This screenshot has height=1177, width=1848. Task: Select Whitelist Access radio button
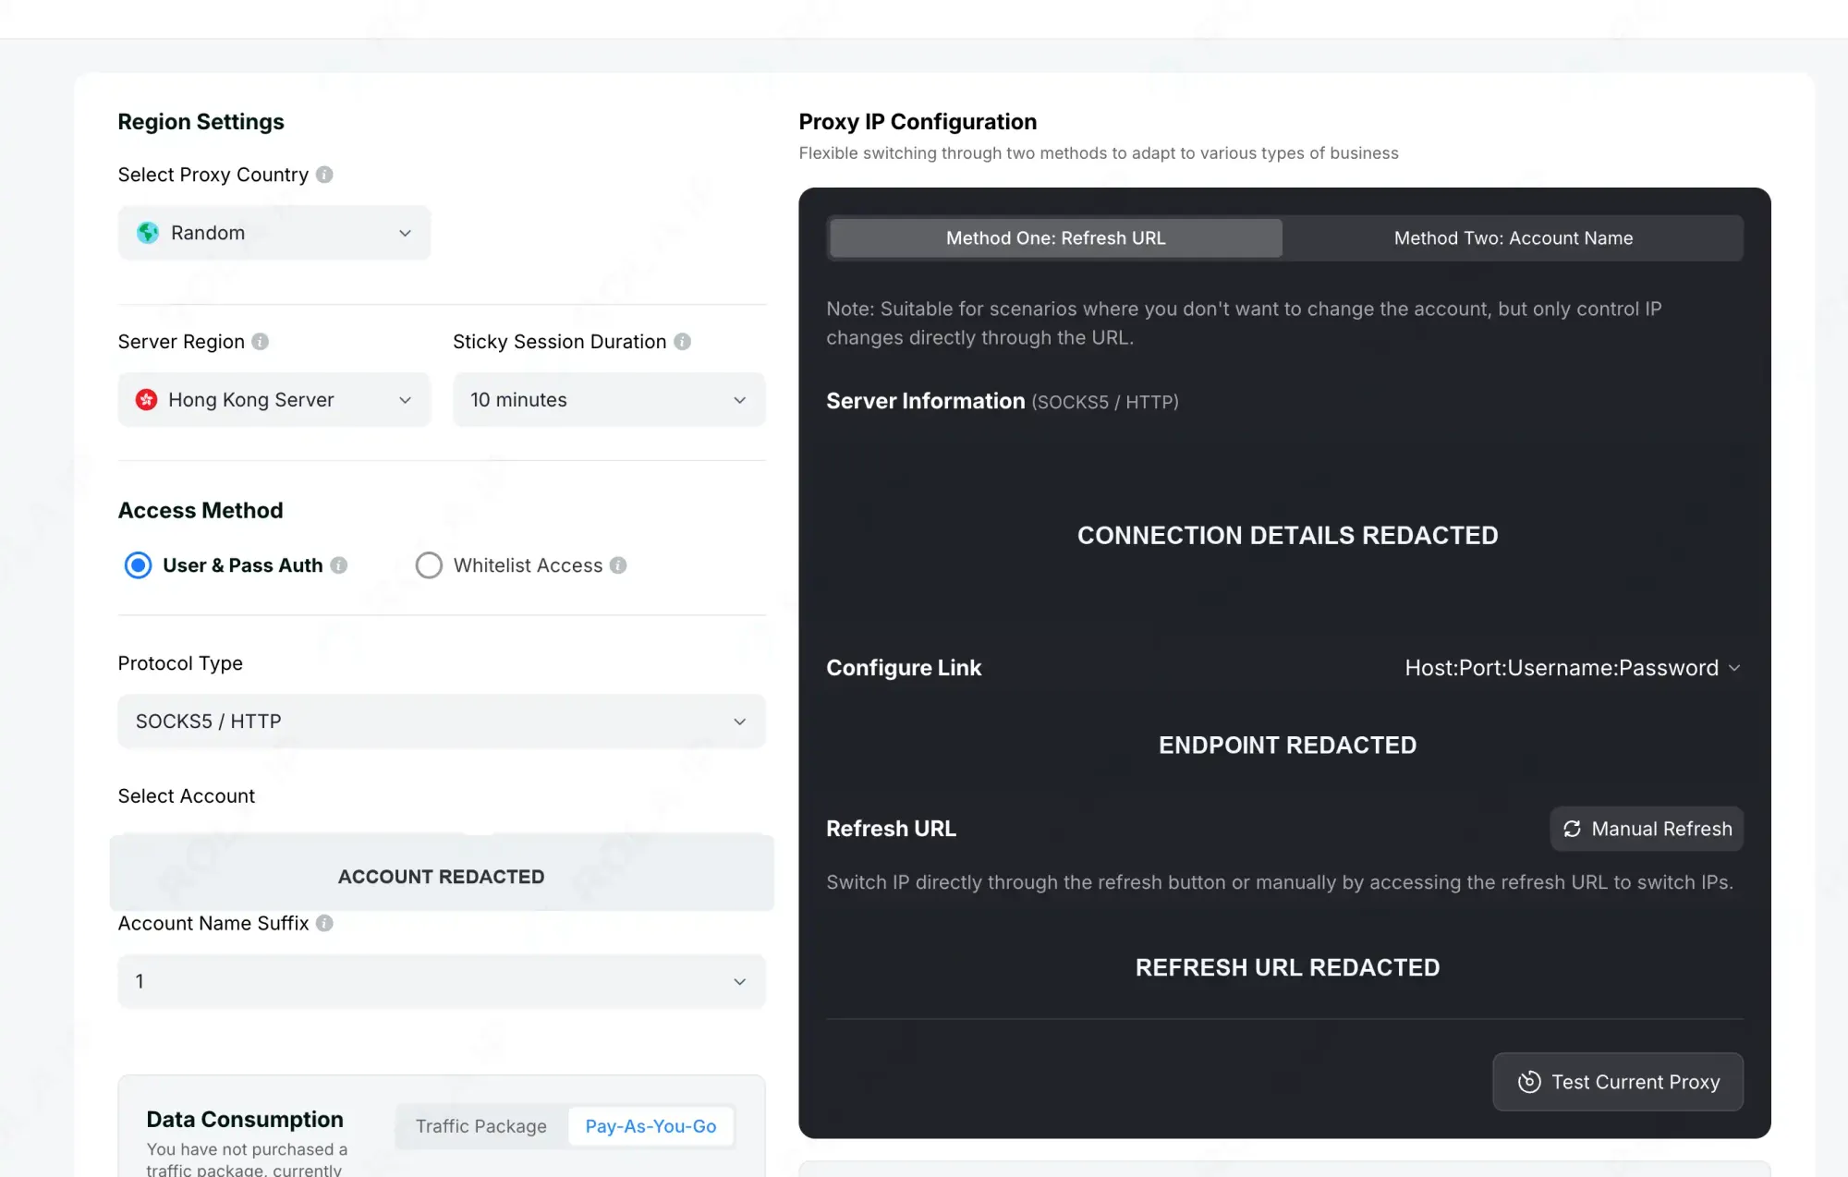point(429,565)
